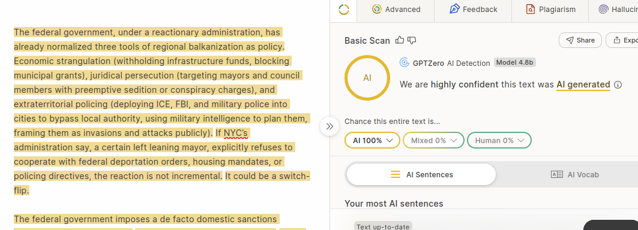Click the Model 4.8b badge
The height and width of the screenshot is (230, 638).
[515, 62]
